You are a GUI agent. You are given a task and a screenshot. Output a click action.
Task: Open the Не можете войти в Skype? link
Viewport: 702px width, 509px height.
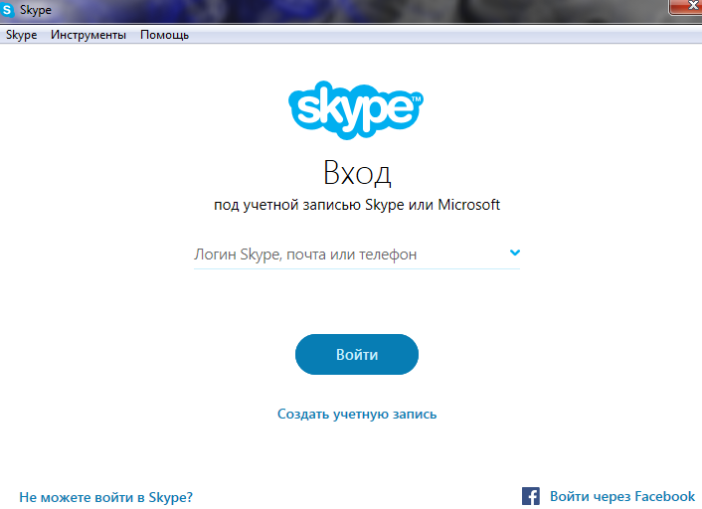(x=105, y=496)
